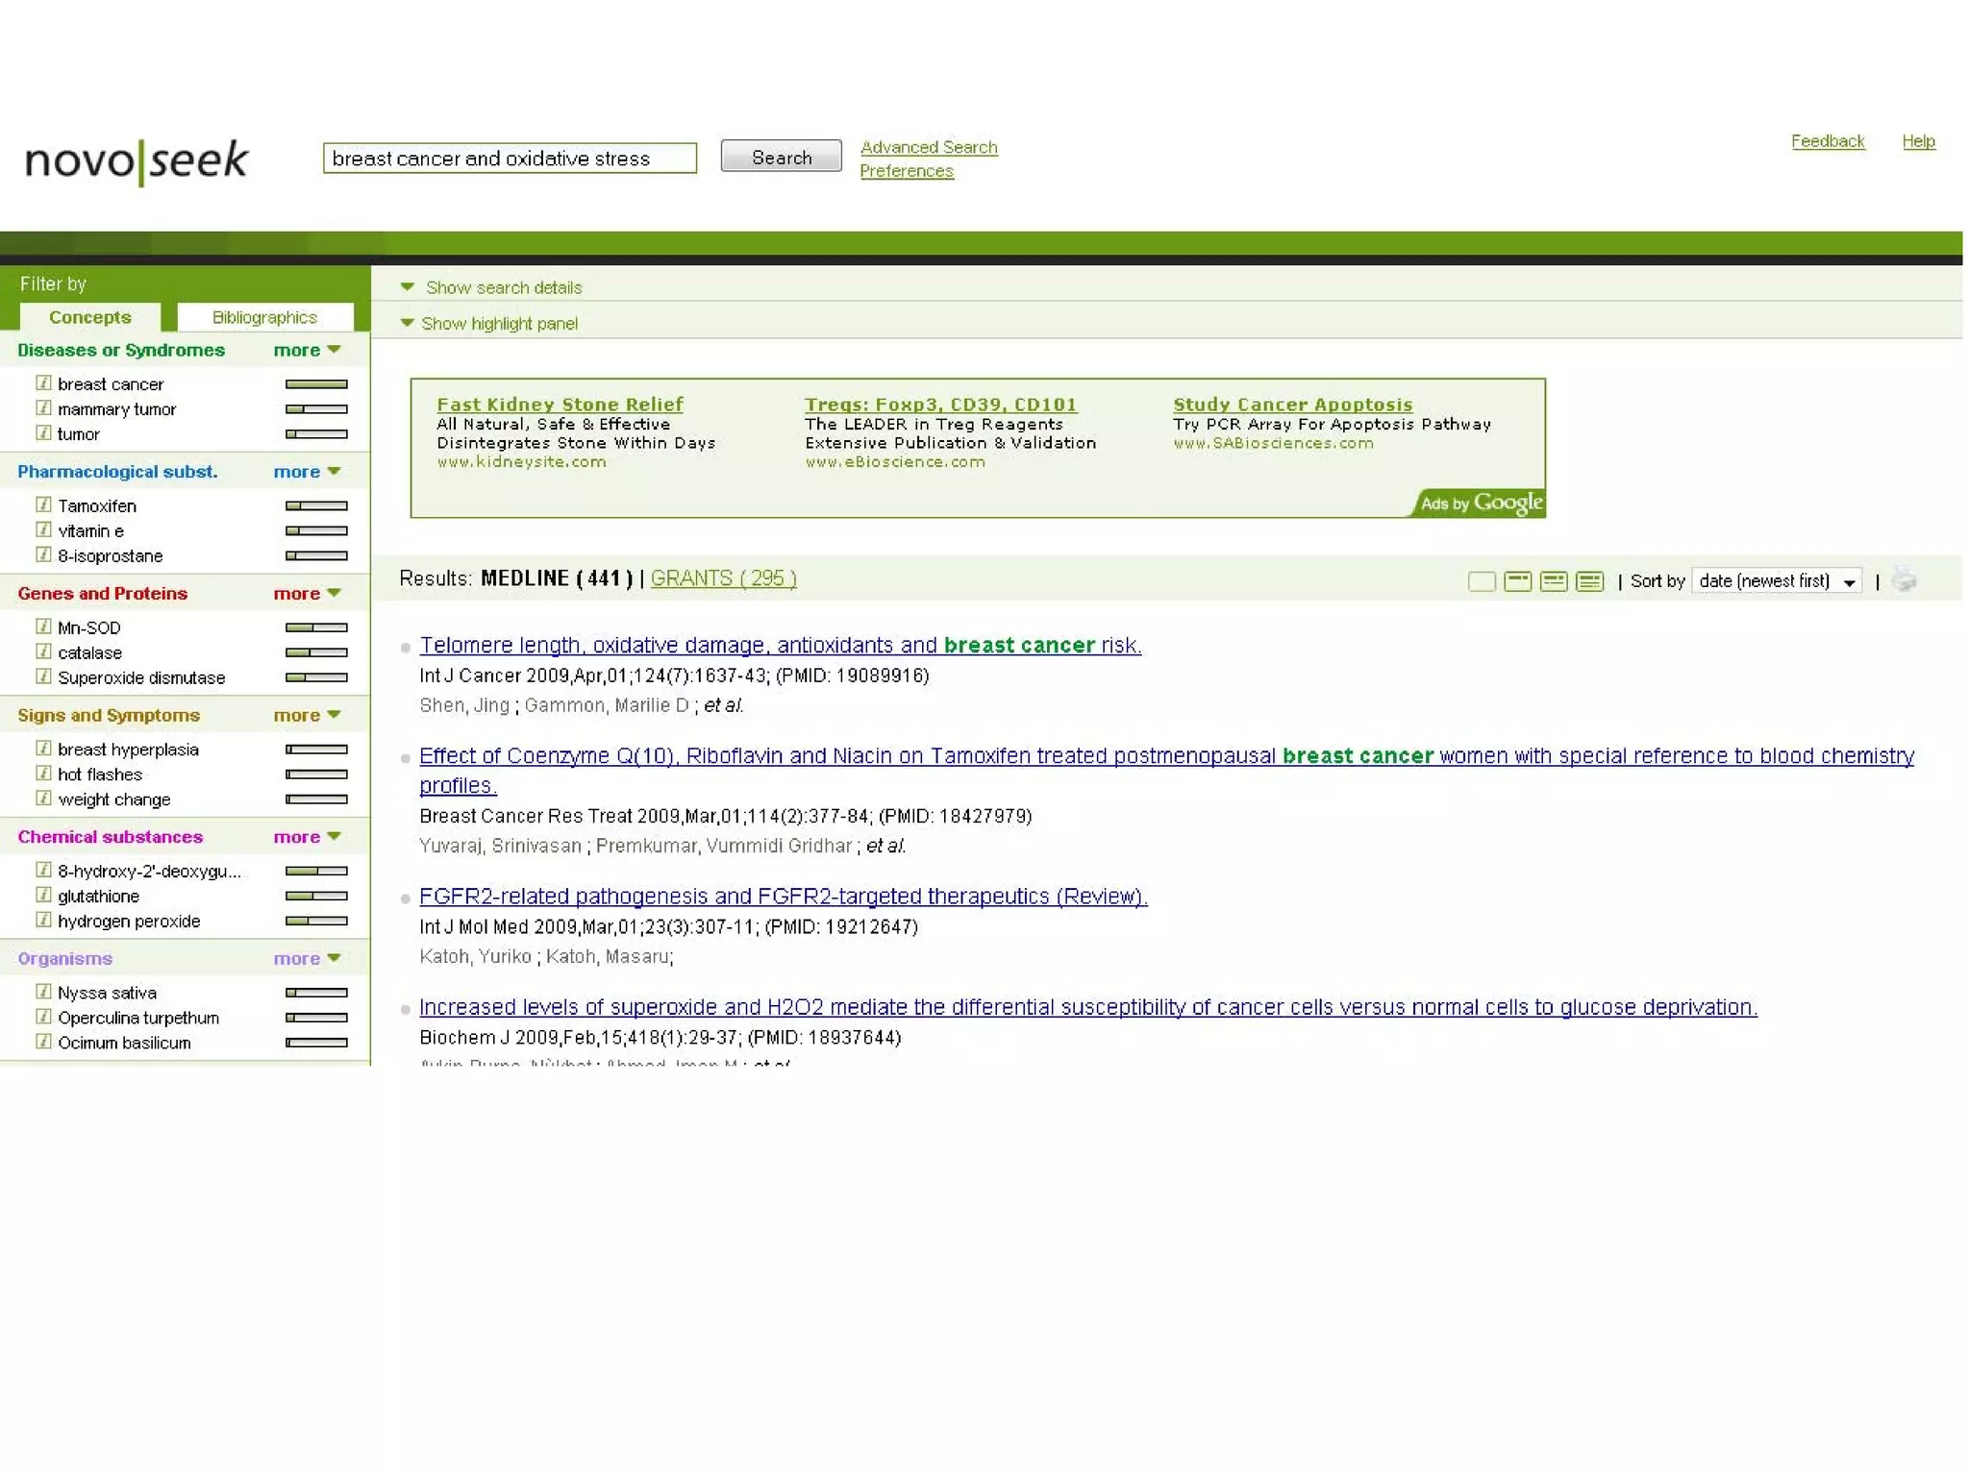The image size is (1969, 1476).
Task: Open the superoxide and H2O2 article
Action: 1087,1007
